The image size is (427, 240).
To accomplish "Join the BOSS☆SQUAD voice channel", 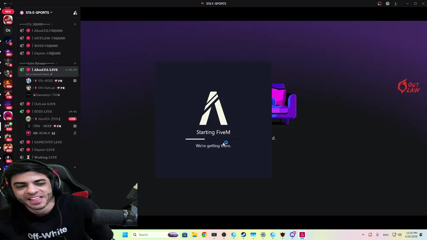I will point(48,46).
